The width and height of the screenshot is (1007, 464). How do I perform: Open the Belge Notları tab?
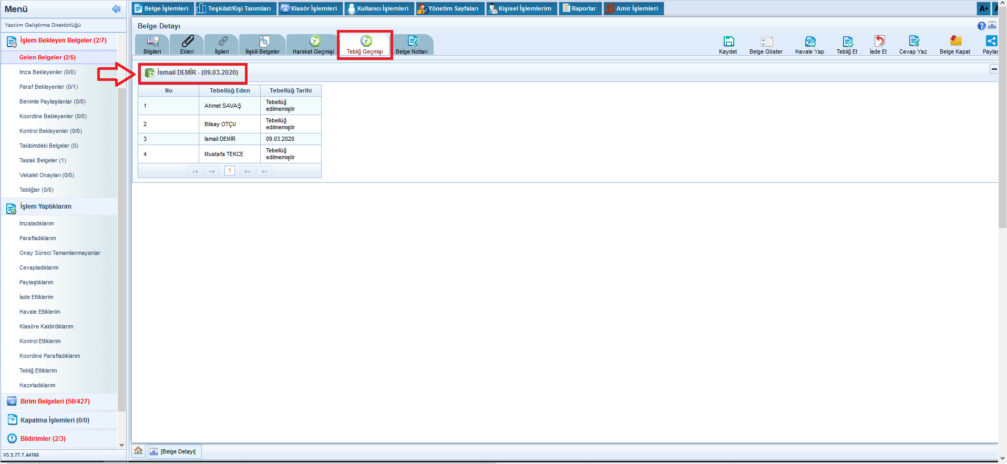(412, 45)
